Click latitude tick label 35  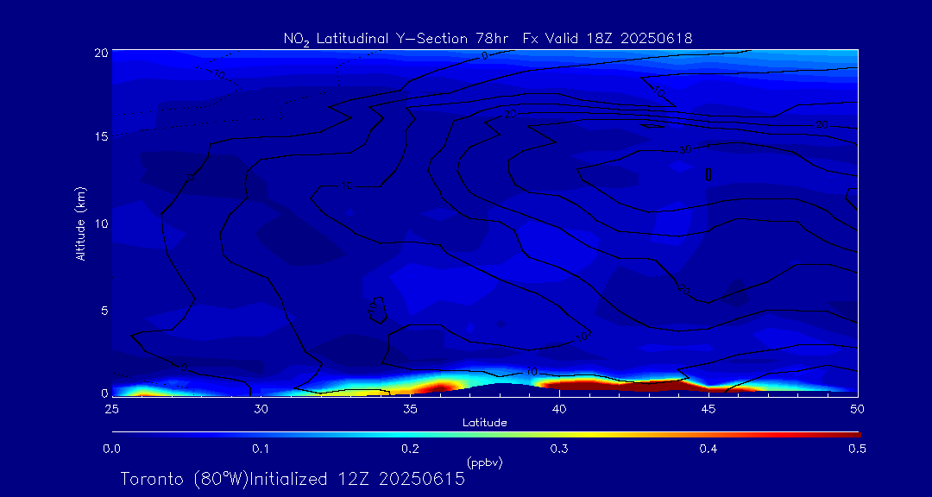[410, 408]
